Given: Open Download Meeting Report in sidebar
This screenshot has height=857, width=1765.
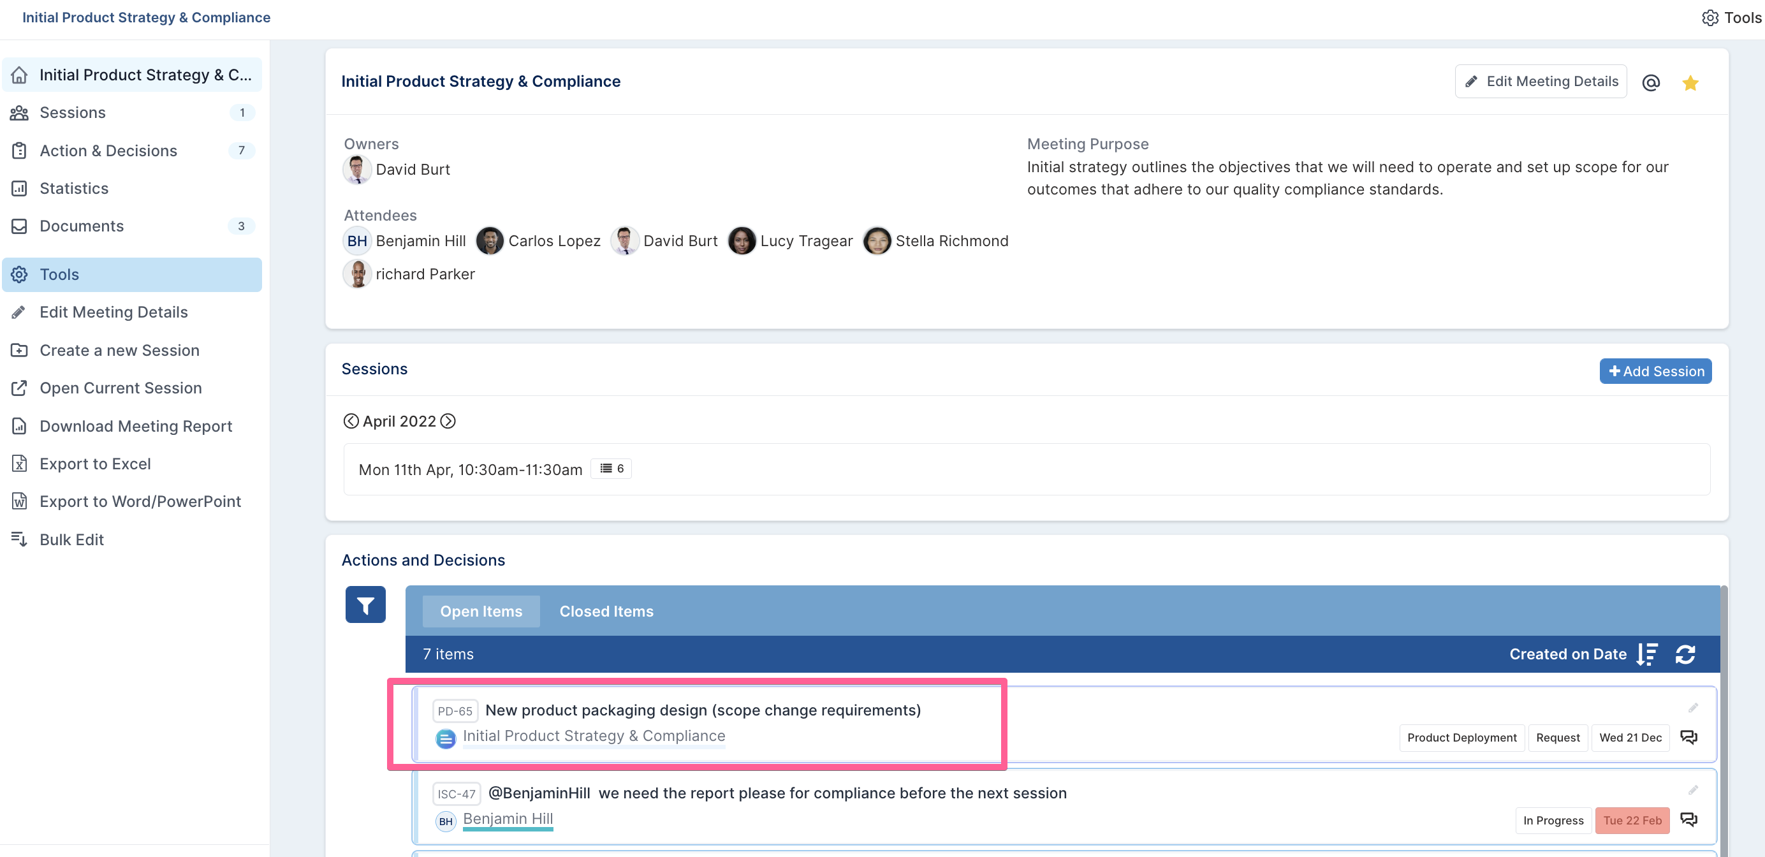Looking at the screenshot, I should click(x=136, y=426).
